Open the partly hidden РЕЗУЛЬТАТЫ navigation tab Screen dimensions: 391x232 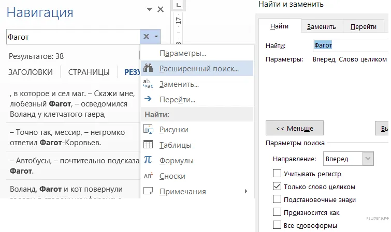pos(132,72)
